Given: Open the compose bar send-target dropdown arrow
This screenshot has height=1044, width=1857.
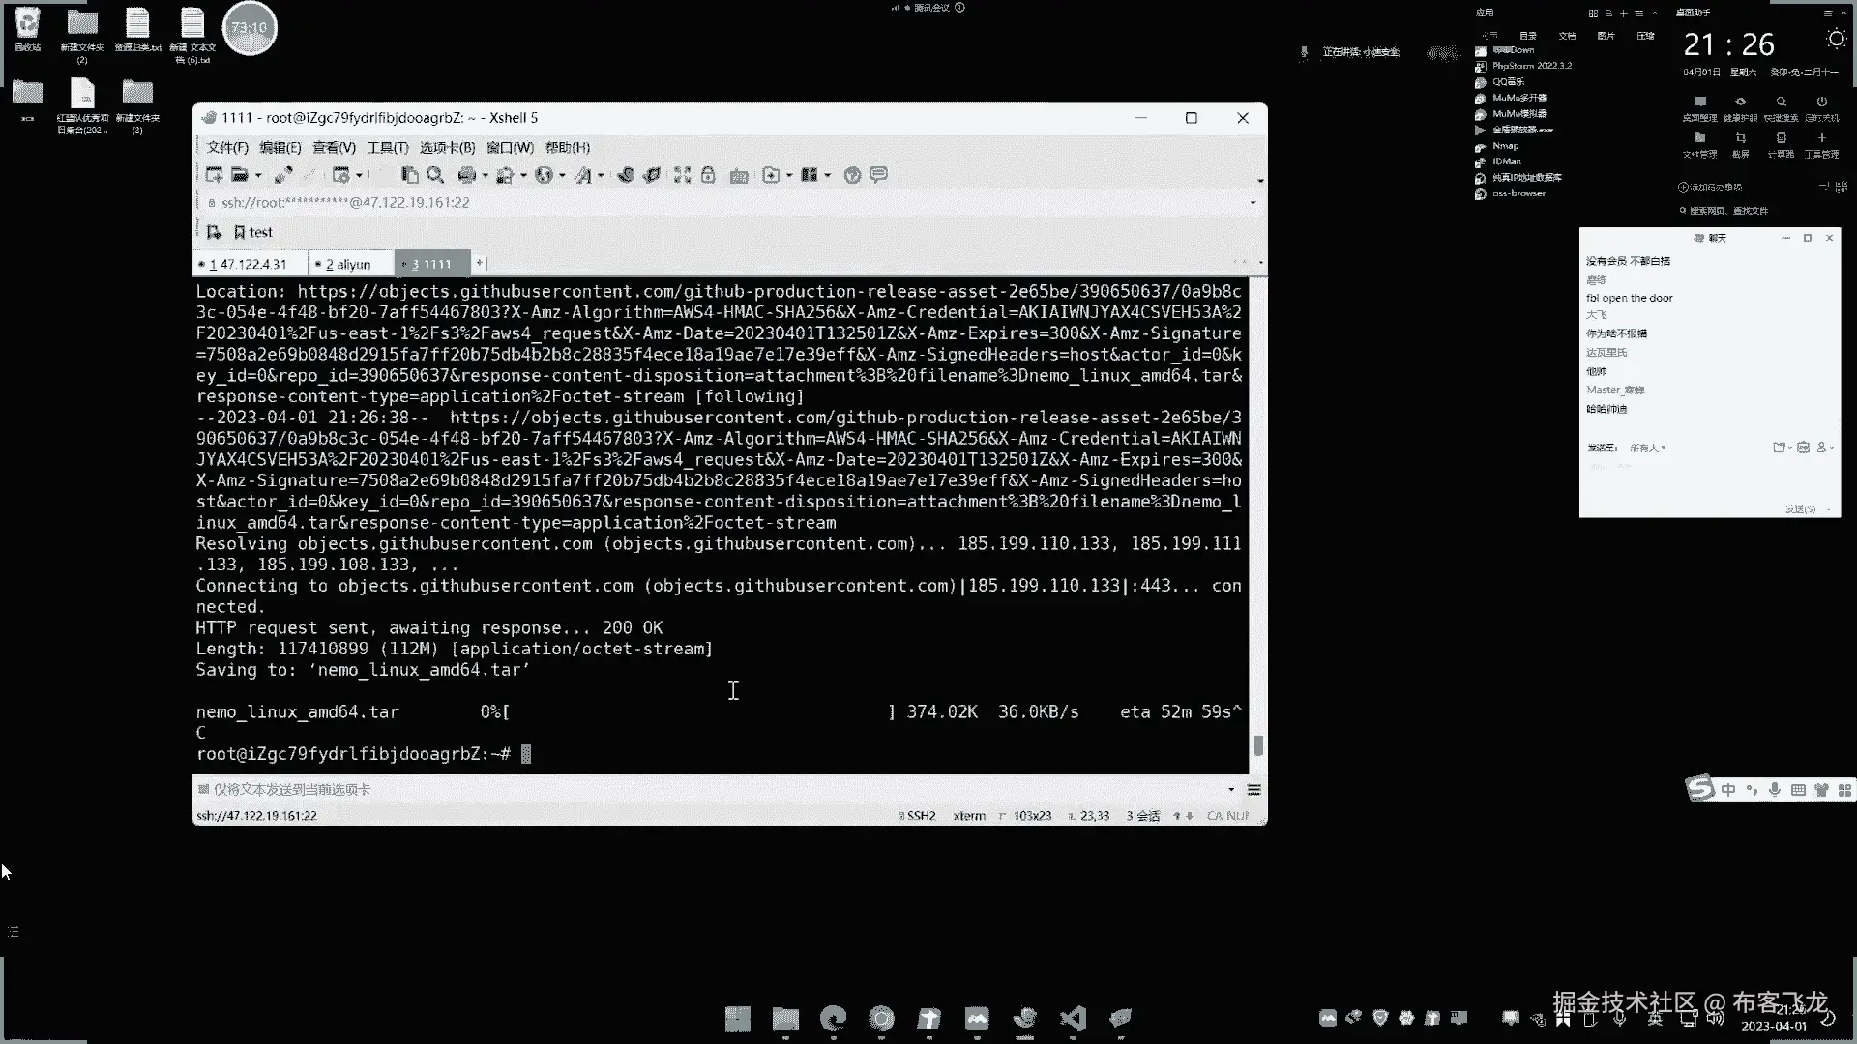Looking at the screenshot, I should click(x=1230, y=790).
